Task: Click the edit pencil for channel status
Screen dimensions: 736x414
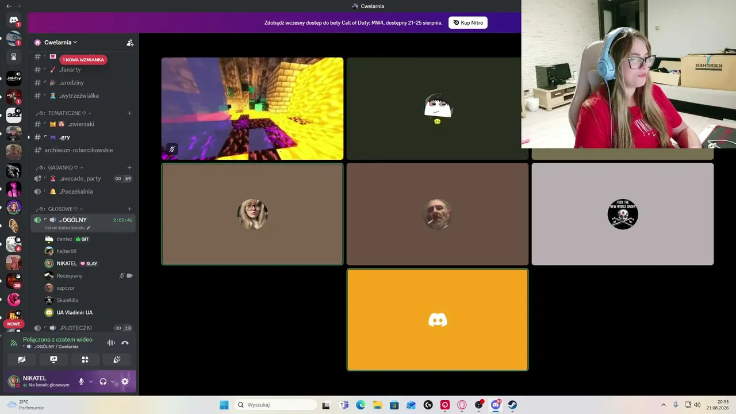Action: [88, 228]
